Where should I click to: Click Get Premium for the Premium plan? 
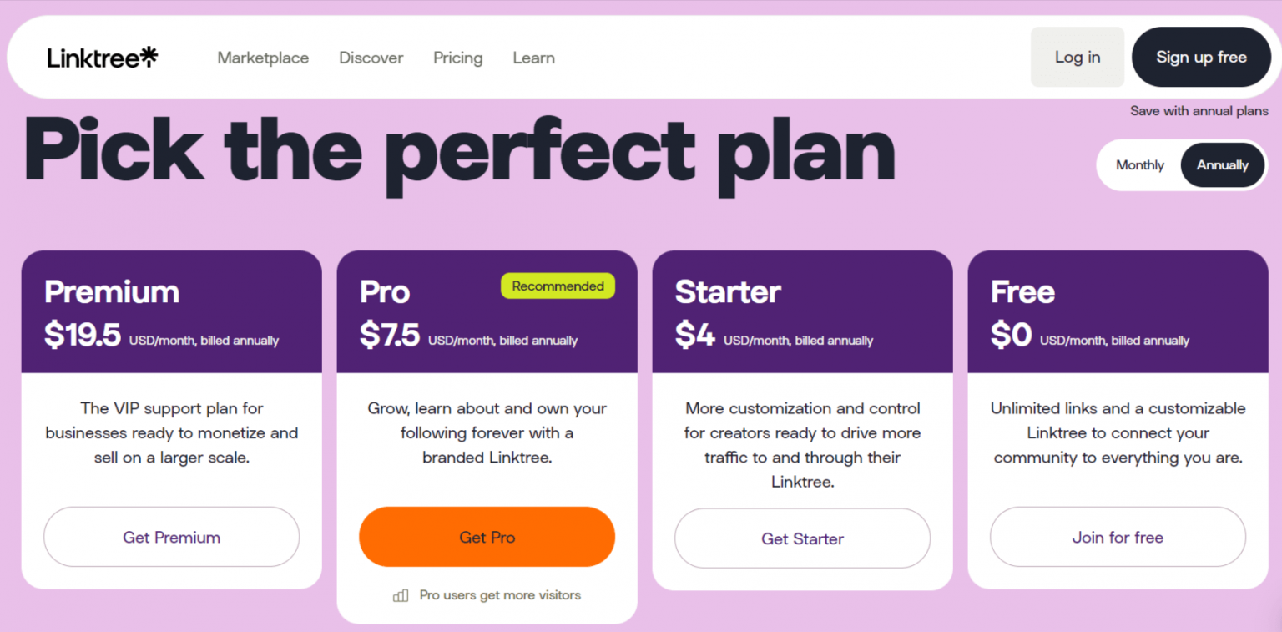171,537
